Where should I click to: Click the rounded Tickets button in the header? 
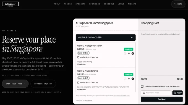[178, 4]
